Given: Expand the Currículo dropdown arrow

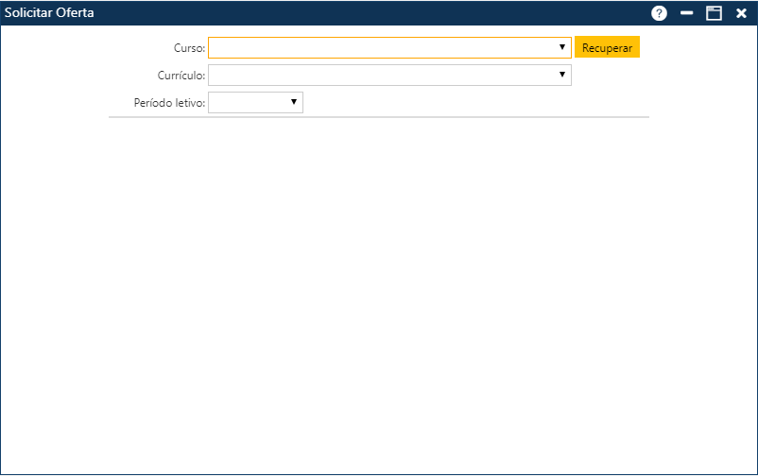Looking at the screenshot, I should point(561,75).
